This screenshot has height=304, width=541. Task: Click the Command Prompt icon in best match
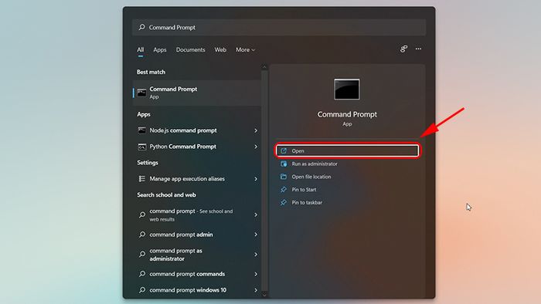[141, 93]
